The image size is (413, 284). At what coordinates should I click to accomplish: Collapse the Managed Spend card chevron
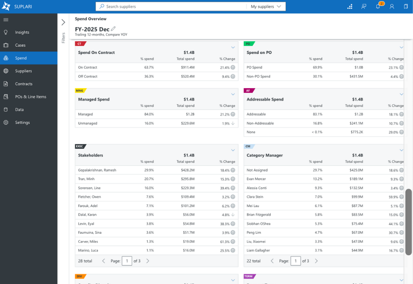click(233, 94)
